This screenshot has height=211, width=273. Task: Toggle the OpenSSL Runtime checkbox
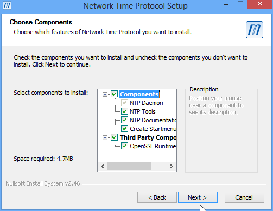[x=124, y=146]
